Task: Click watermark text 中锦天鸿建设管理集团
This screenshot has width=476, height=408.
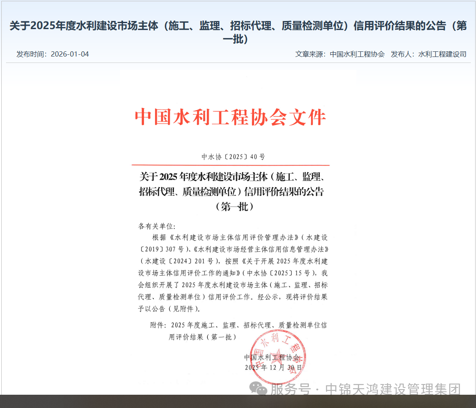Action: (393, 390)
